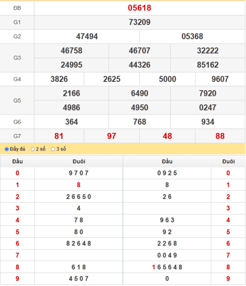
Task: Click G5 number 6490
Action: (x=140, y=93)
